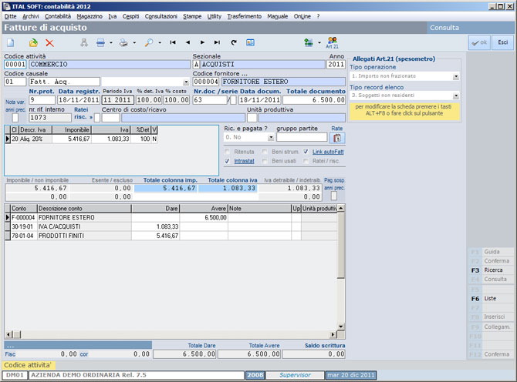
Task: Click the magnifier search icon
Action: click(x=149, y=43)
